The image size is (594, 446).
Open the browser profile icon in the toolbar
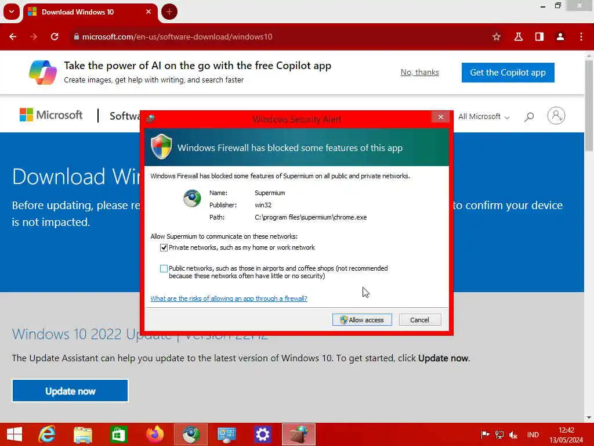coord(560,37)
